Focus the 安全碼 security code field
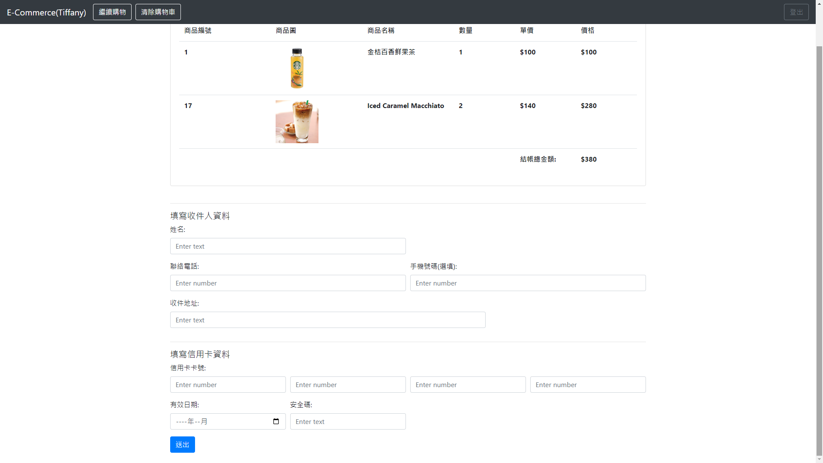The width and height of the screenshot is (823, 463). coord(348,421)
